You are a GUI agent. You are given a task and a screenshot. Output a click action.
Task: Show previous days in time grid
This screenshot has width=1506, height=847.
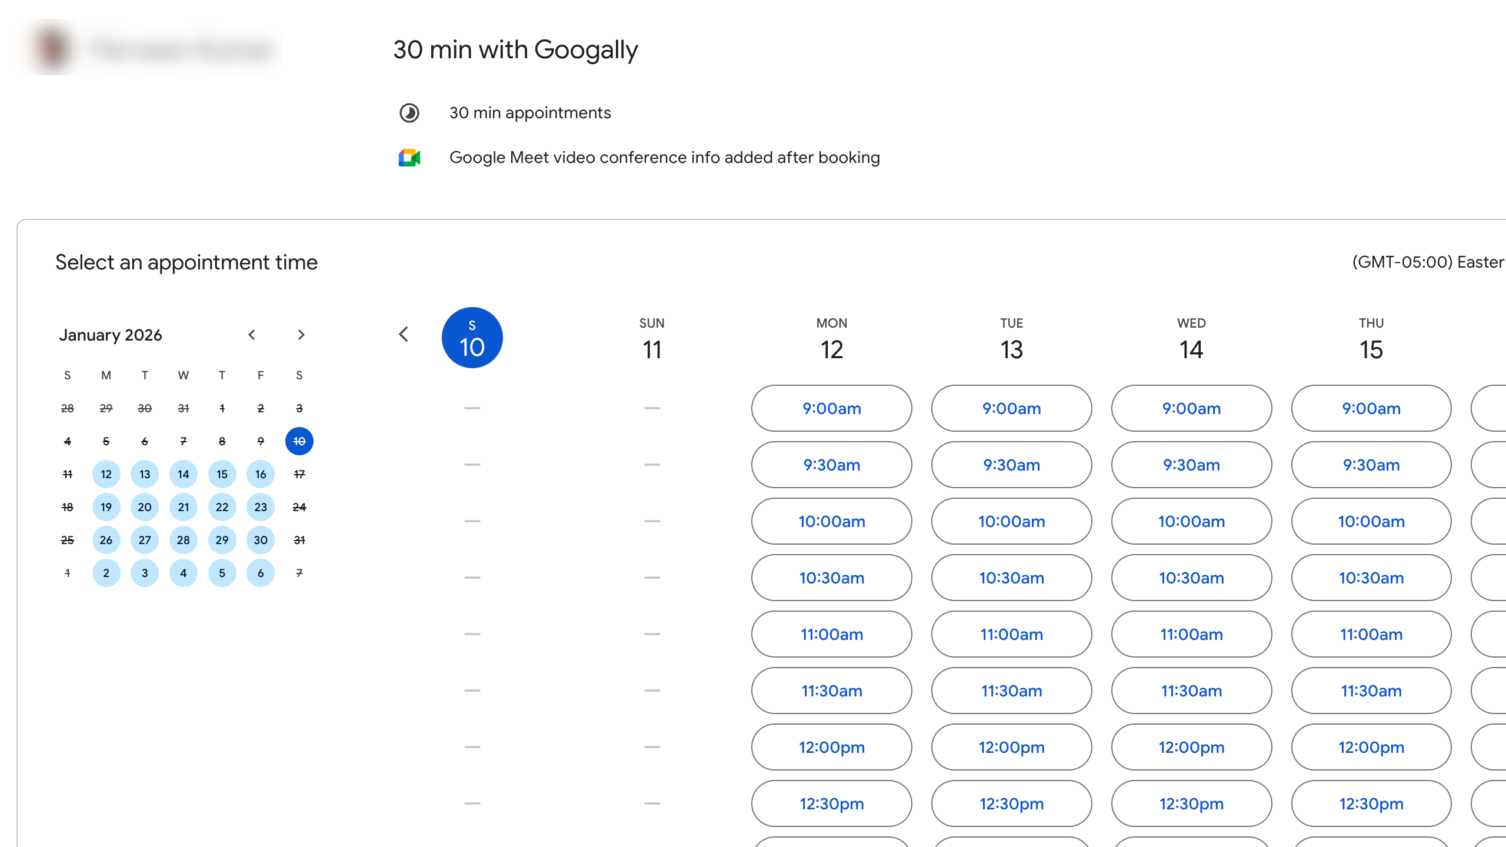[404, 335]
